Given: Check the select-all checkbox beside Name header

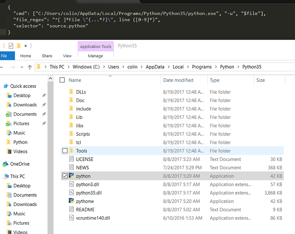Looking at the screenshot, I should (x=62, y=80).
